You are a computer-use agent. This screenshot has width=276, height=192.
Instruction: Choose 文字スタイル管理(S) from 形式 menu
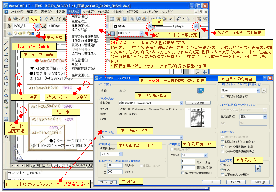[x=85, y=37]
